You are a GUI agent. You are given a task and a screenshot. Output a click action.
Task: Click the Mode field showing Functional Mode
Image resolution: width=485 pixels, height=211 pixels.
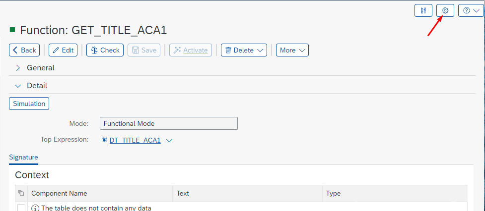click(169, 123)
